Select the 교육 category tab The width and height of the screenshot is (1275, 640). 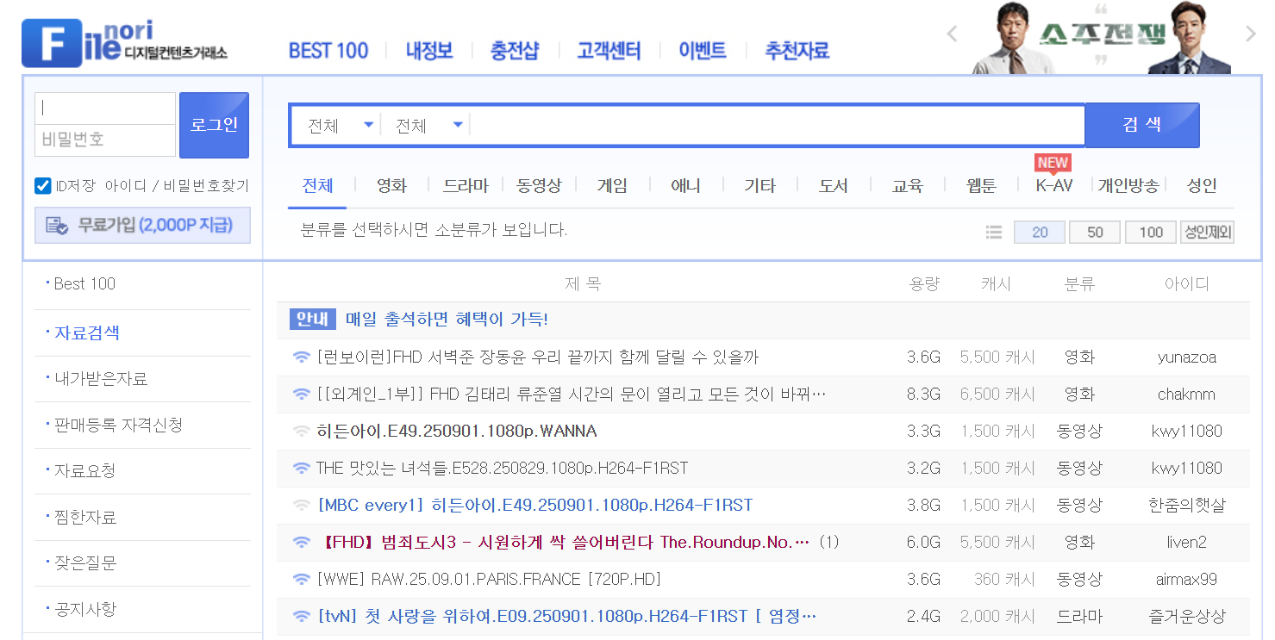coord(907,186)
